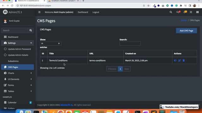Viewport: 202px width, 113px height.
Task: Click the Amit Gupta user avatar
Action: click(5, 21)
